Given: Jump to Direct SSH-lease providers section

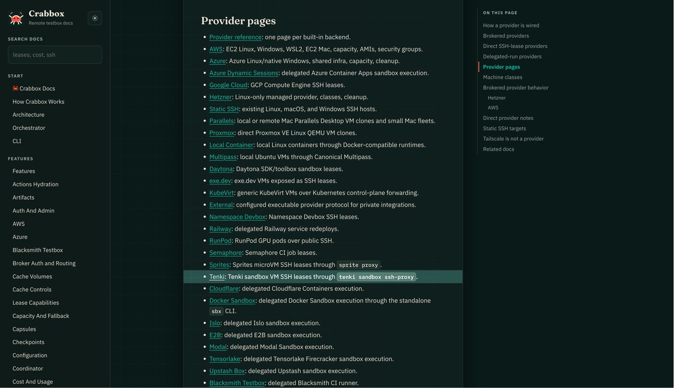Looking at the screenshot, I should click(x=515, y=46).
